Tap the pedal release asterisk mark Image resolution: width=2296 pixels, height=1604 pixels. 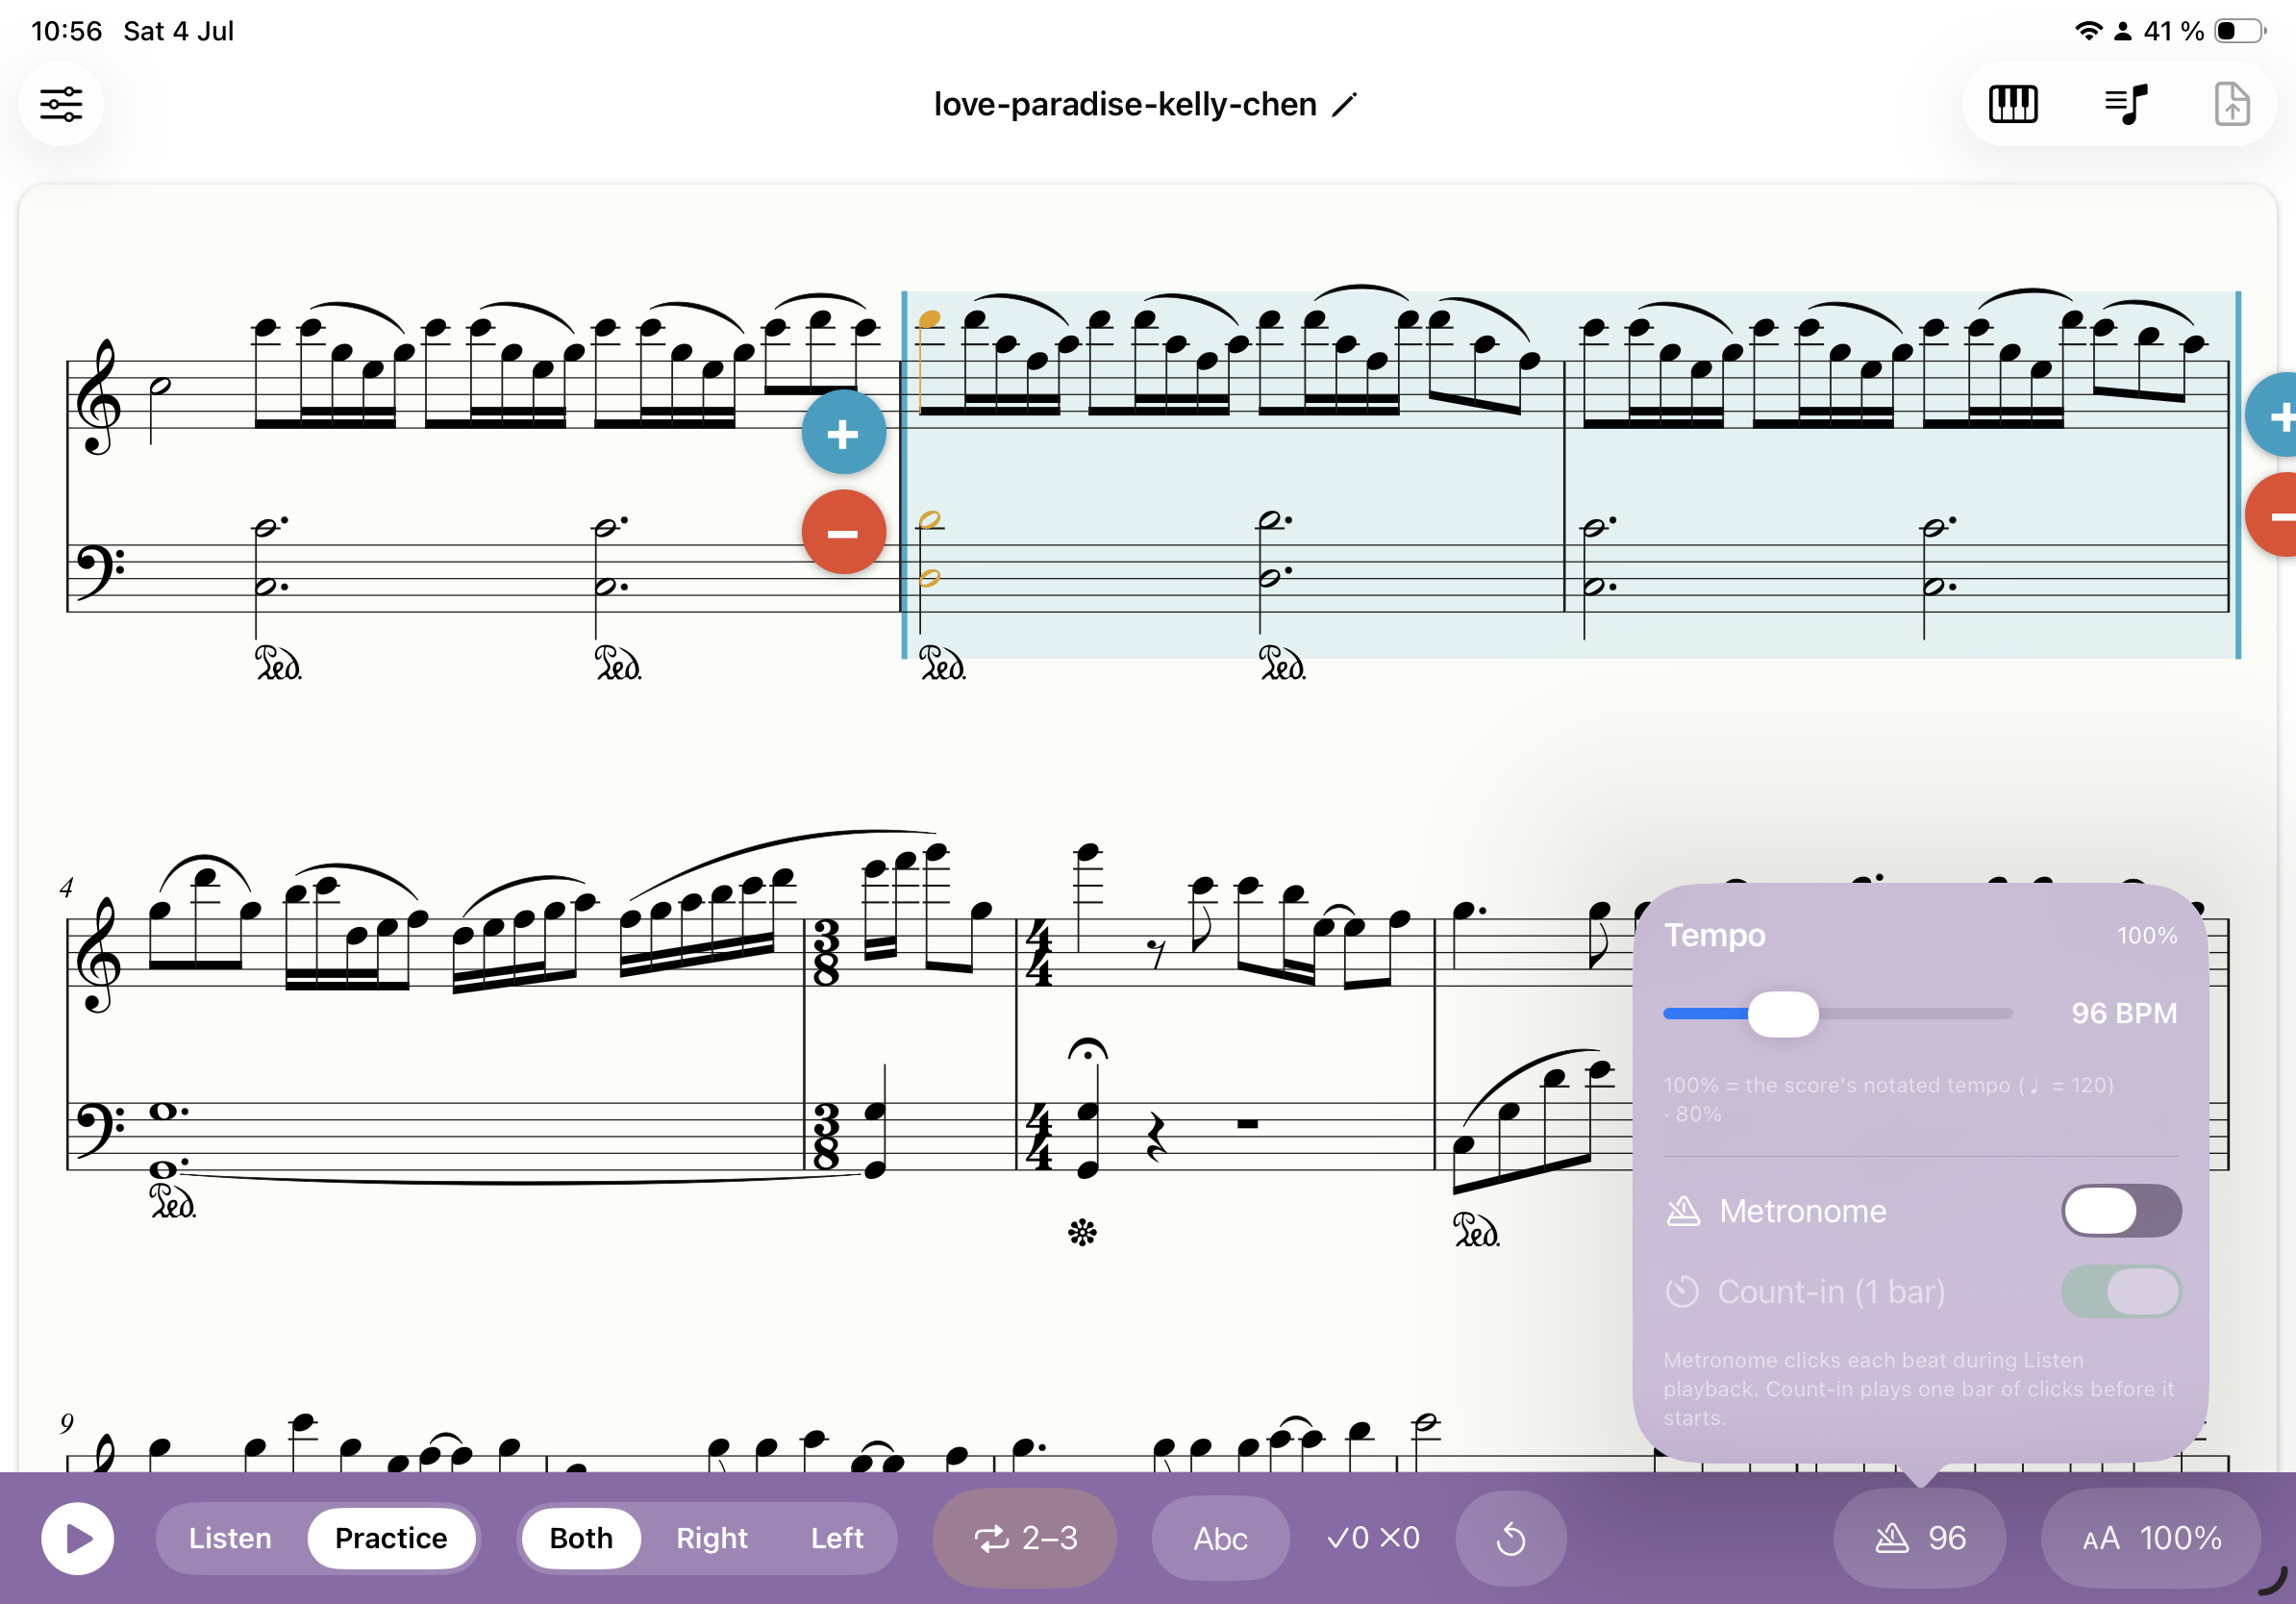tap(1082, 1233)
